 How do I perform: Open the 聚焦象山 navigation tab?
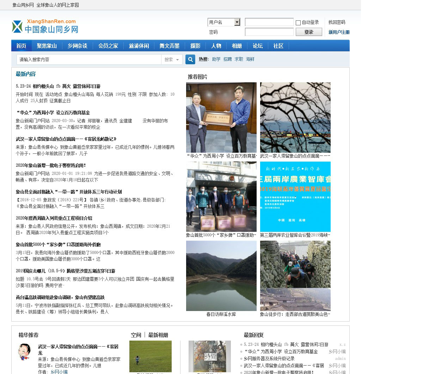(47, 46)
